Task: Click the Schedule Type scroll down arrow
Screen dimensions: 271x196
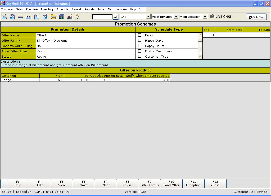Action: tap(200, 57)
